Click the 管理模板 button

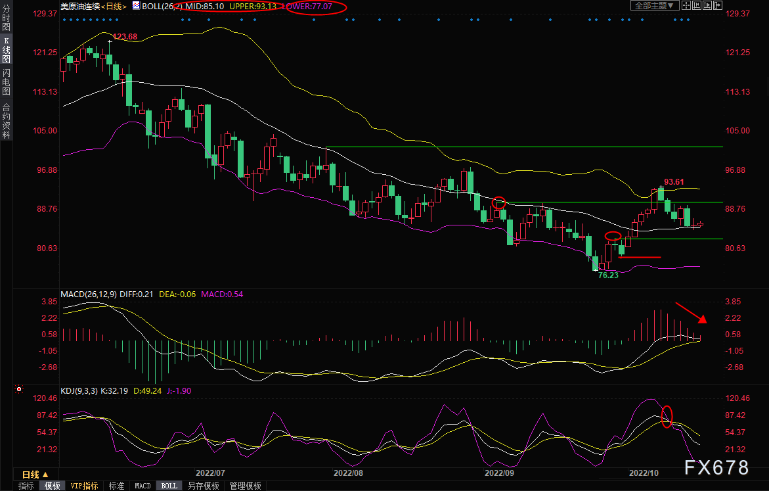pos(245,486)
